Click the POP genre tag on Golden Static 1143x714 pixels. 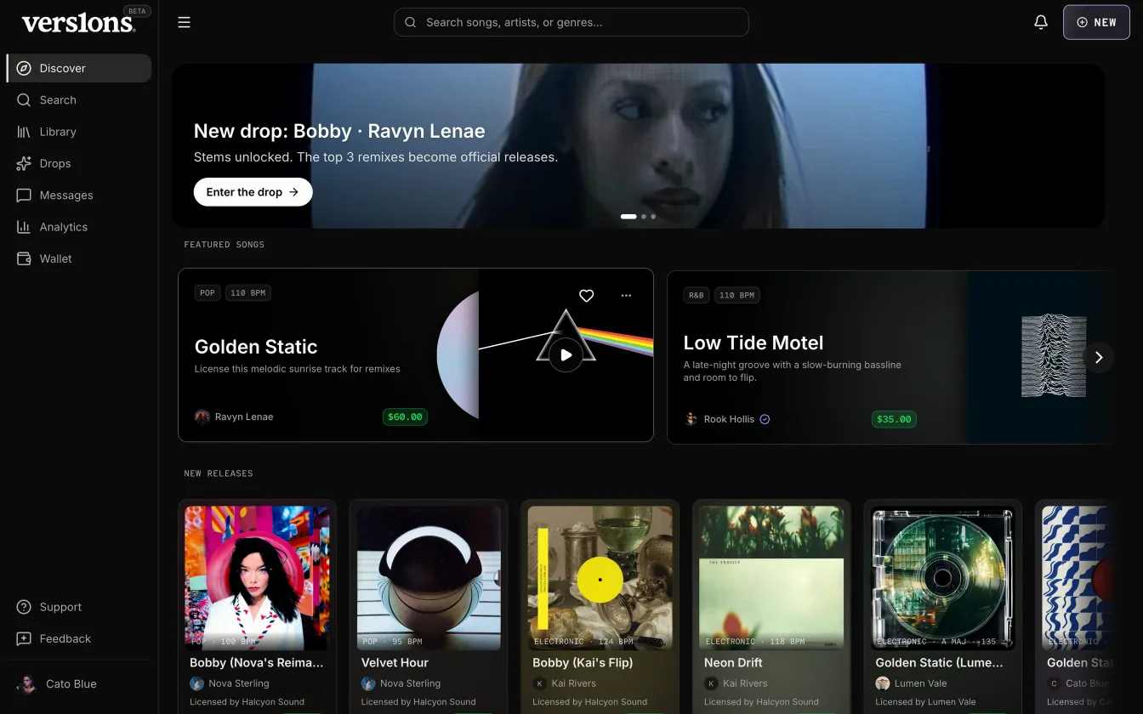(208, 293)
